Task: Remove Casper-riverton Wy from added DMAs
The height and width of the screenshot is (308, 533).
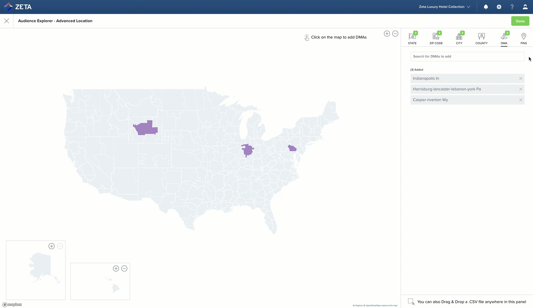Action: [x=521, y=100]
